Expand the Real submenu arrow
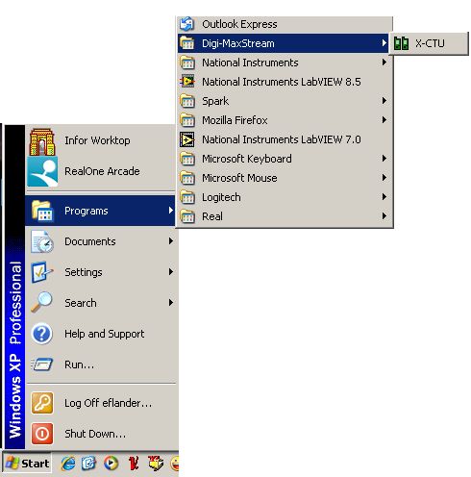 click(384, 216)
